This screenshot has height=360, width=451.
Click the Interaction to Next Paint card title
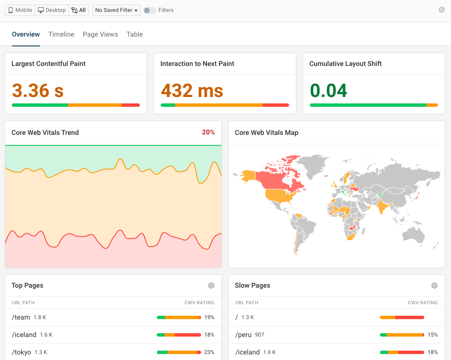click(x=197, y=64)
